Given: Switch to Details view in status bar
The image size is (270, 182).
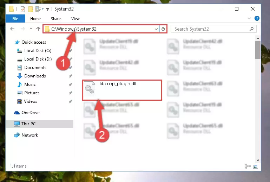Looking at the screenshot, I should [x=248, y=167].
